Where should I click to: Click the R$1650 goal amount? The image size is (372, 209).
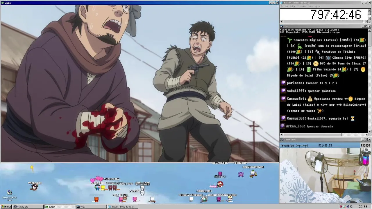click(x=365, y=145)
